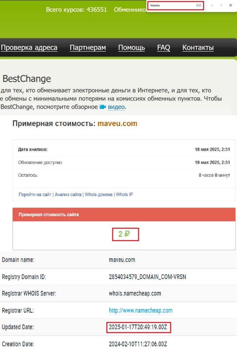This screenshot has width=237, height=349.
Task: Click the Updated Date timestamp value
Action: [138, 327]
